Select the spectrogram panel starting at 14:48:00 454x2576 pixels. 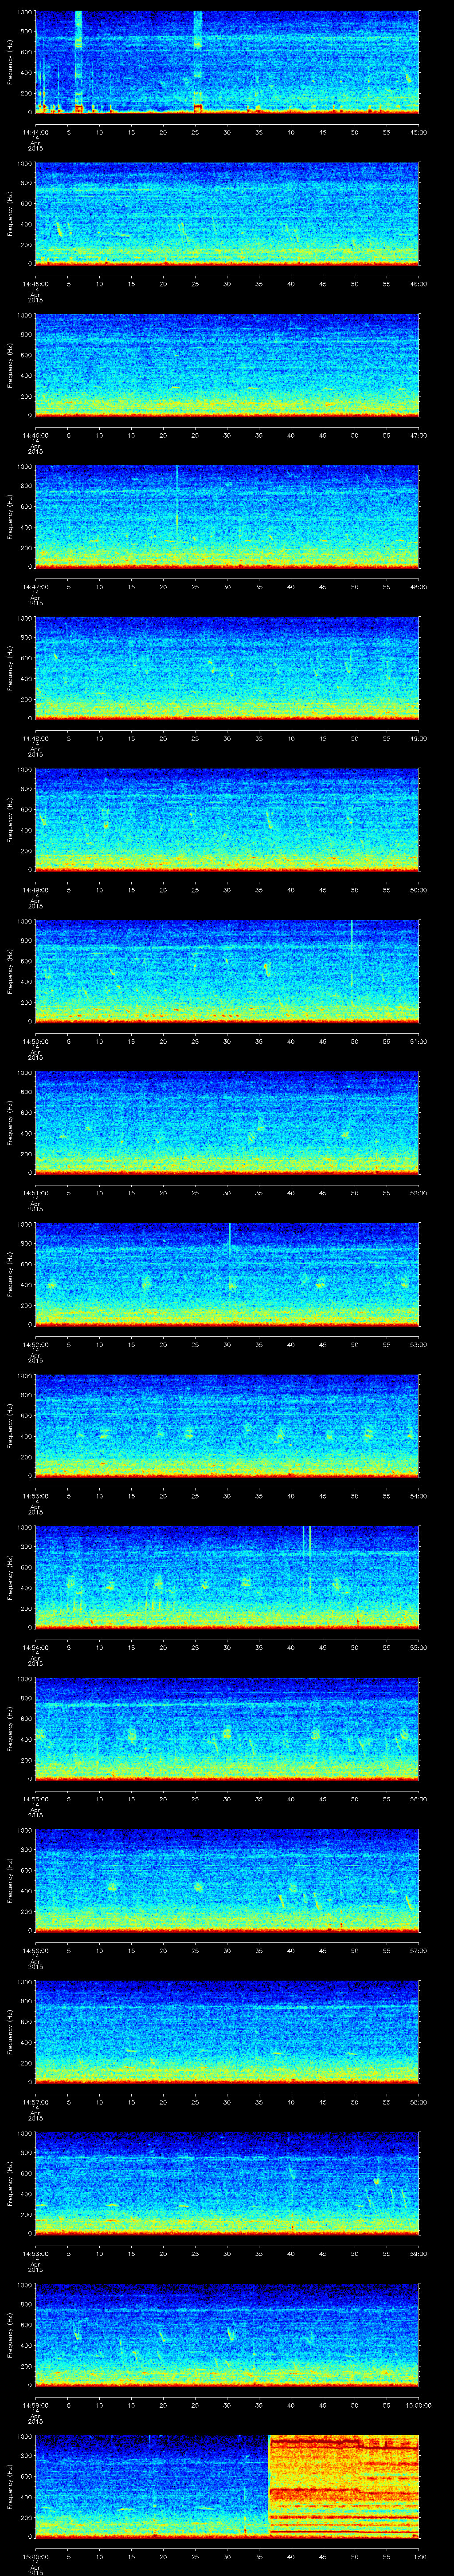tap(227, 668)
